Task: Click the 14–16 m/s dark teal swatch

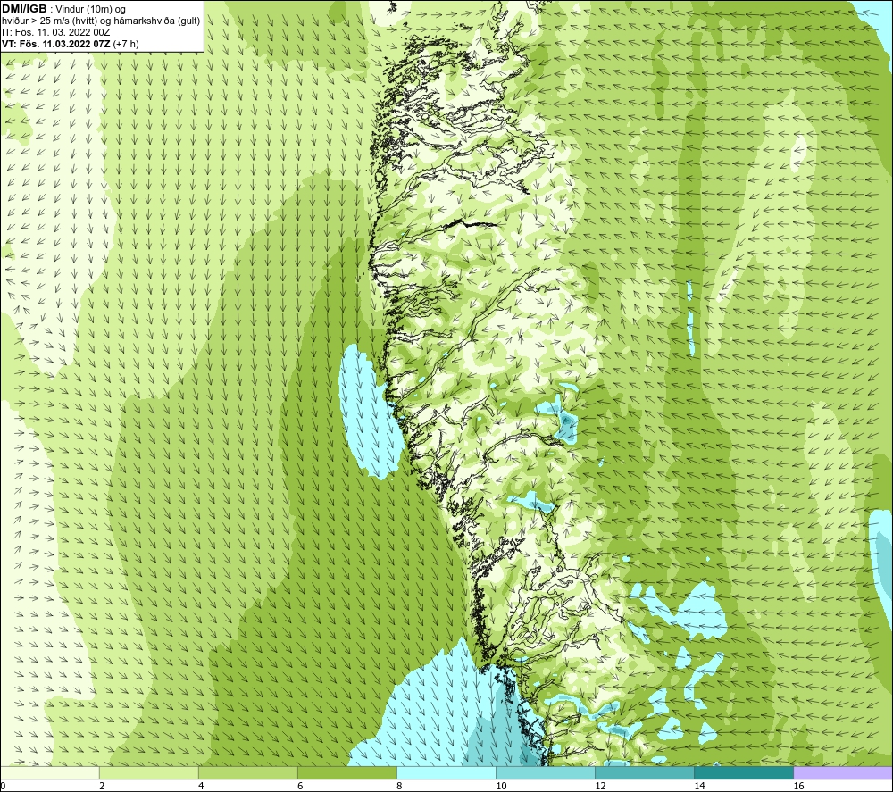Action: [744, 773]
